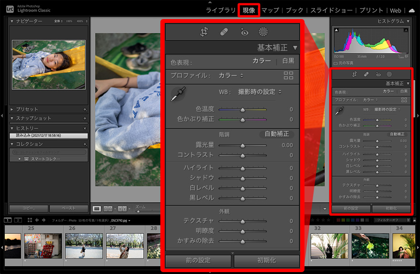Click the enlarged 初期化 reset button

266,261
